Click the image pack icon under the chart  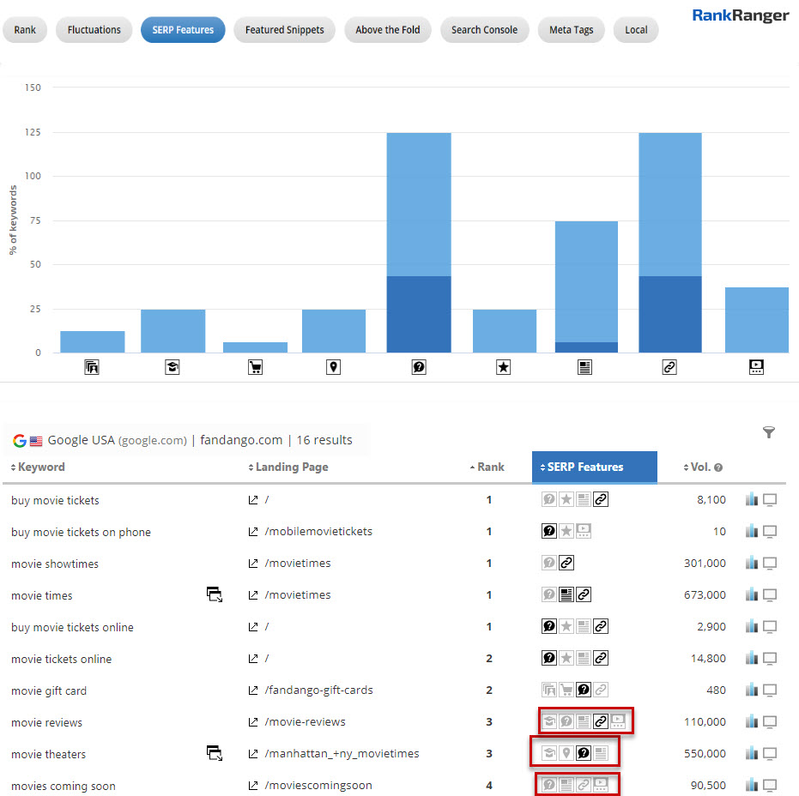tap(92, 367)
